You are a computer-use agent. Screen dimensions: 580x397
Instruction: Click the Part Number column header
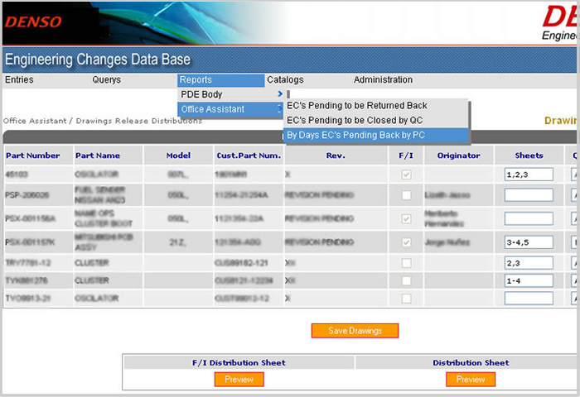tap(33, 155)
